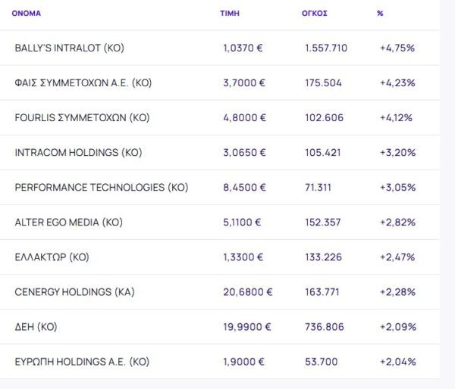Select ALTER EGO MEDIA (ΚΟ)
The image size is (455, 389).
coord(68,222)
